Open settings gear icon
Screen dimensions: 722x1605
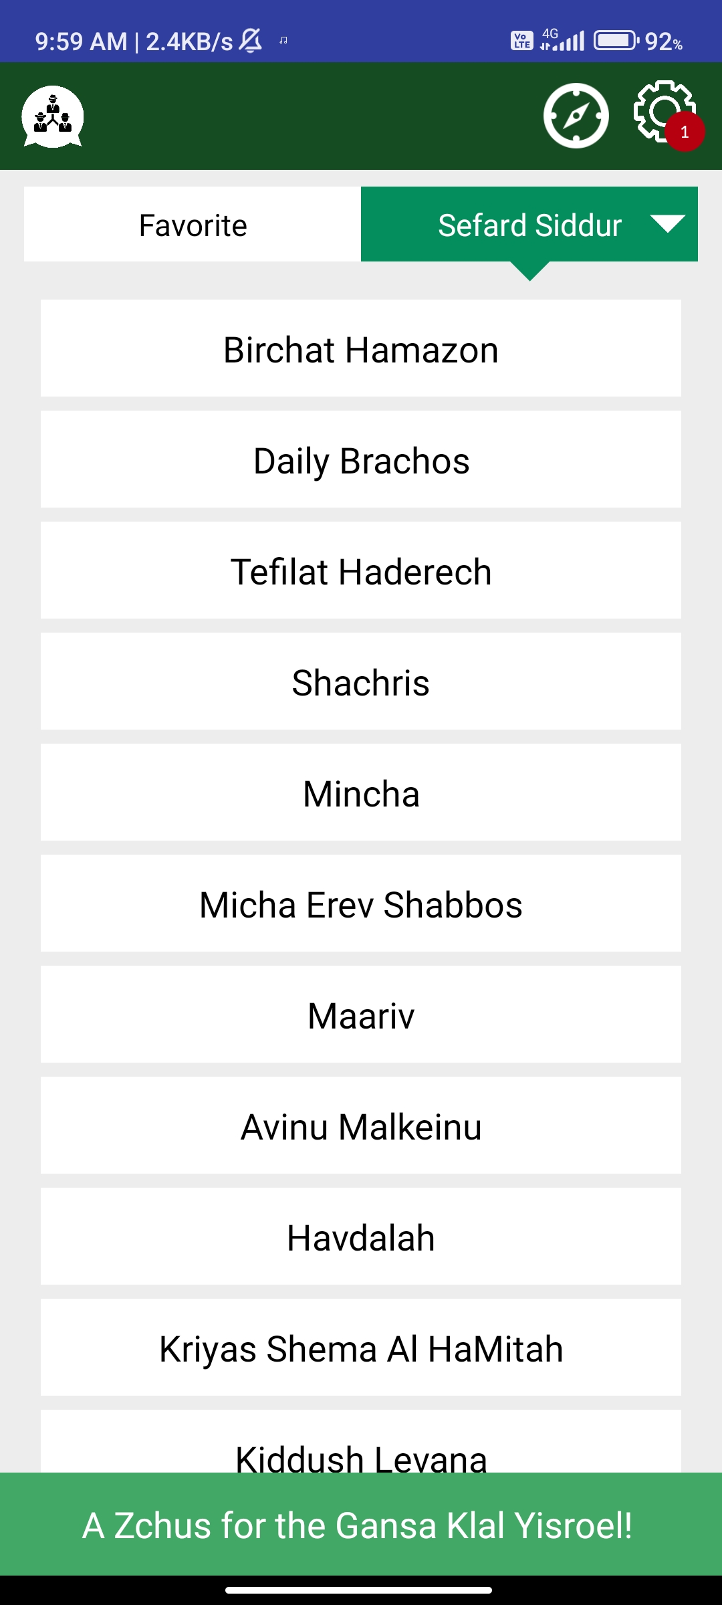665,112
